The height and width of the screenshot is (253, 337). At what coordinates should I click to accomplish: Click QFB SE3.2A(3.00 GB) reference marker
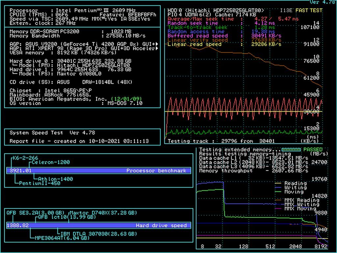[35, 213]
